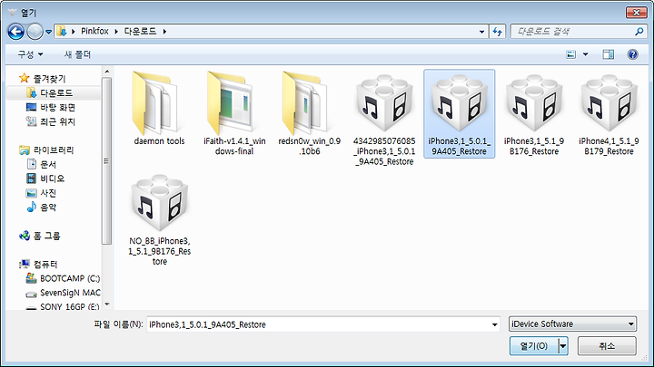Image resolution: width=654 pixels, height=367 pixels.
Task: Open the filename history dropdown arrow
Action: click(x=495, y=324)
